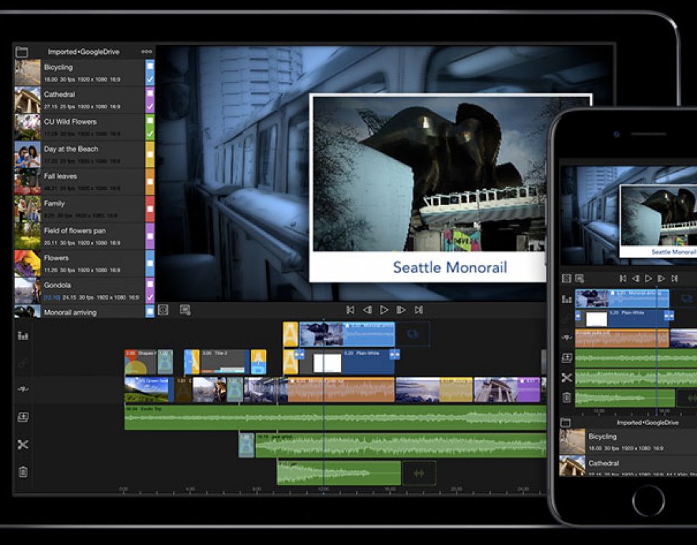Tap the empty transition slot after Monorail clip
This screenshot has width=697, height=545.
tap(413, 334)
